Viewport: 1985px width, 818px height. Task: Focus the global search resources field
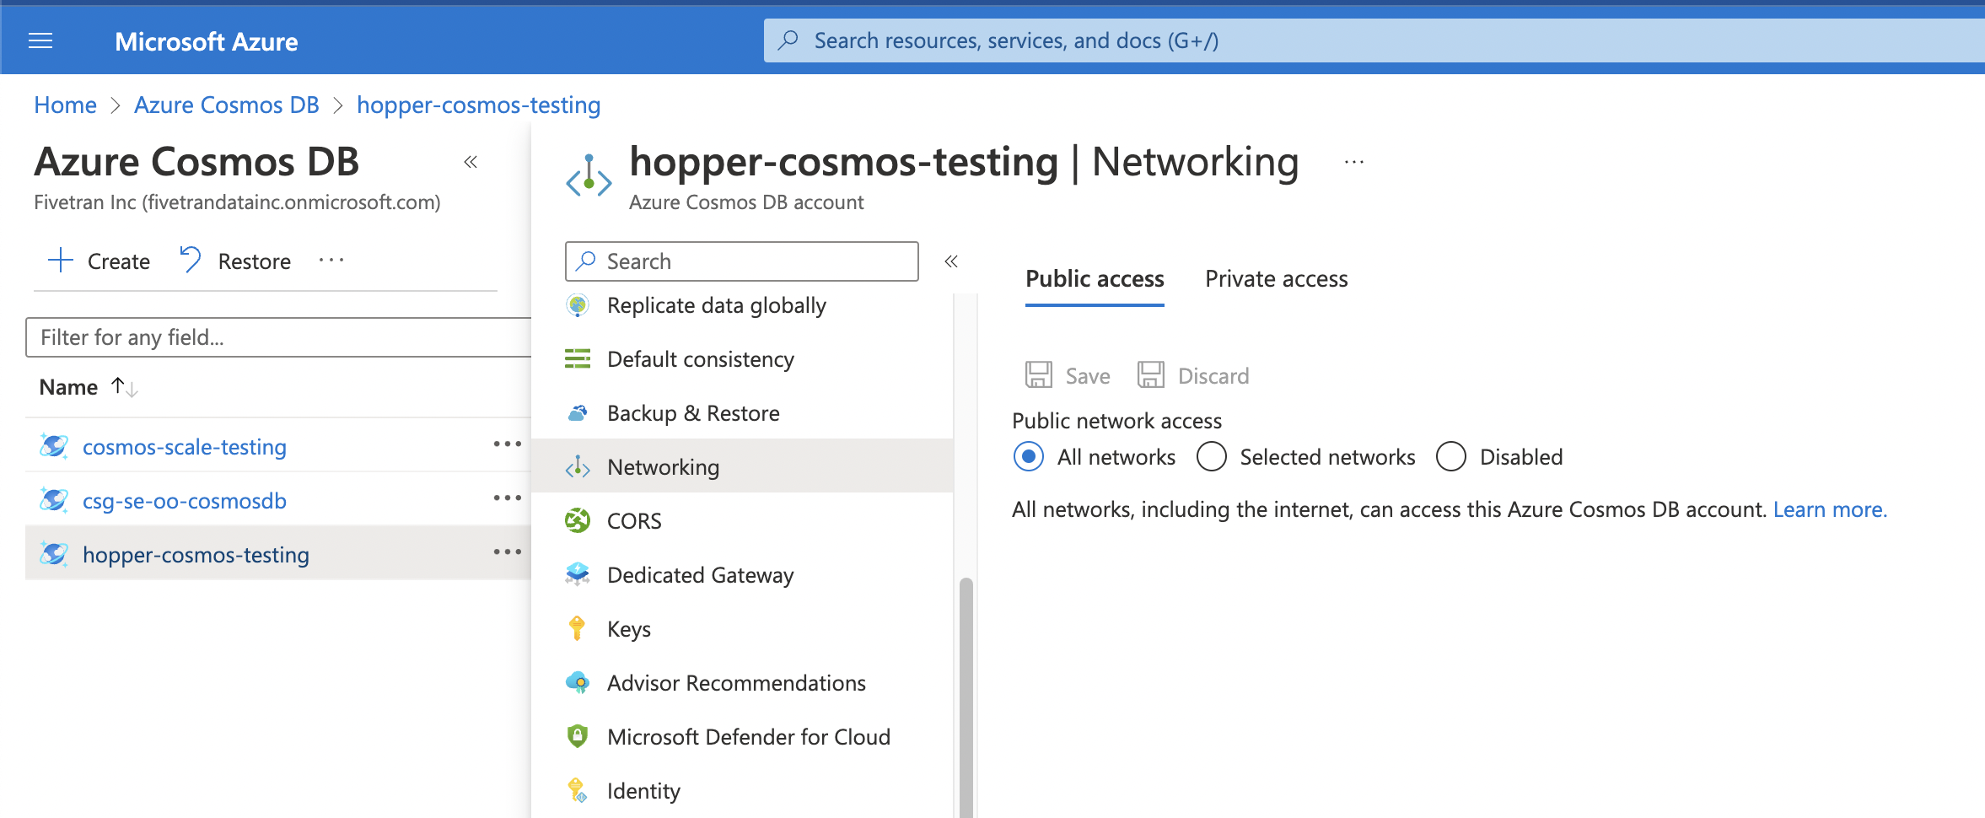1374,40
